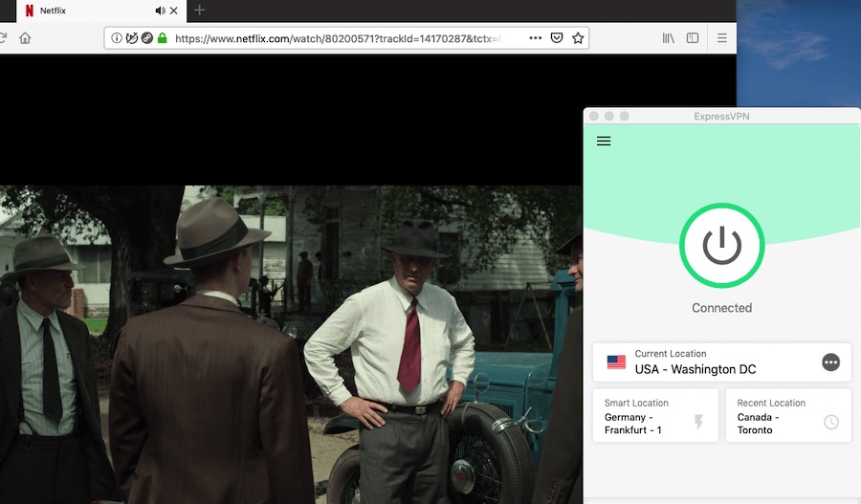This screenshot has height=504, width=861.
Task: Toggle the browser sidebar panel
Action: [x=693, y=38]
